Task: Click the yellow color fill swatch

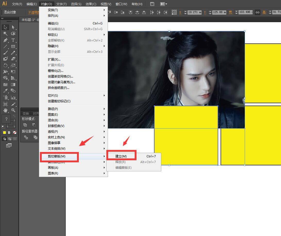Action: click(x=4, y=133)
